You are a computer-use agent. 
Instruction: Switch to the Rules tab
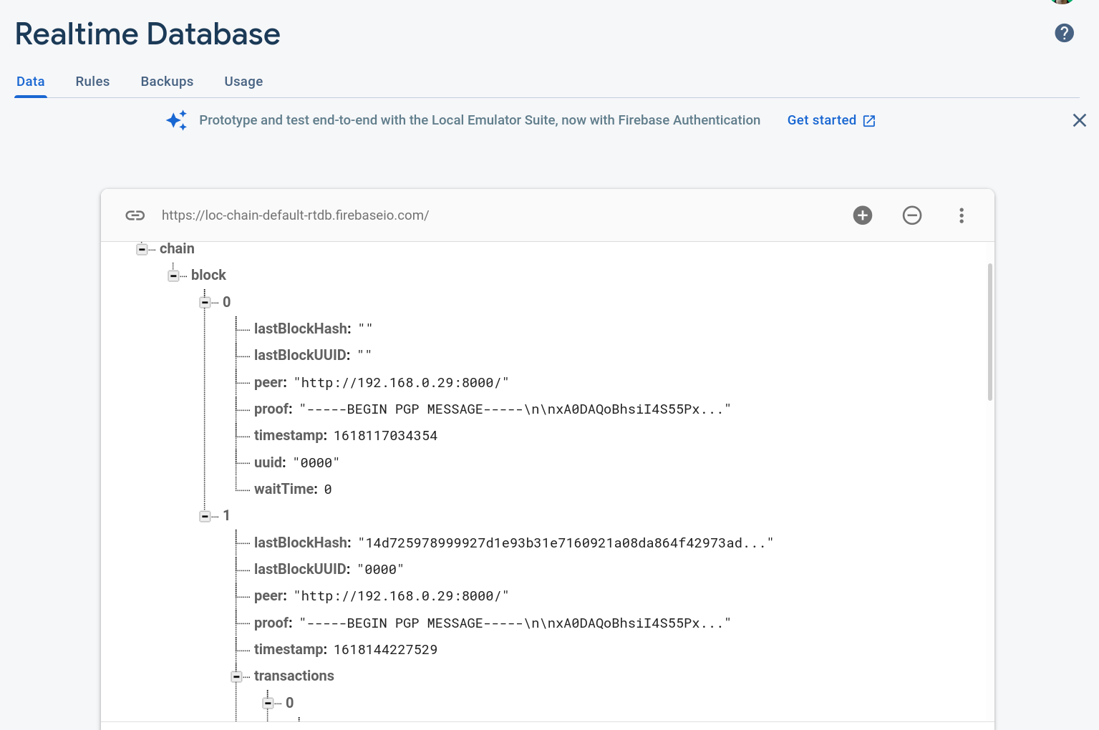tap(92, 82)
